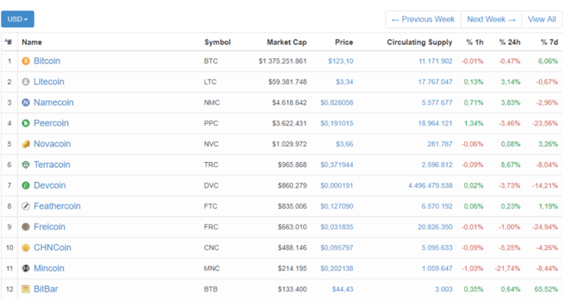Open the Feathercoin link
This screenshot has height=299, width=570.
click(x=57, y=206)
